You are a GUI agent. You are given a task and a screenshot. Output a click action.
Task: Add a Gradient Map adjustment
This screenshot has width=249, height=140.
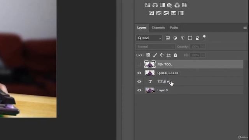tap(181, 13)
